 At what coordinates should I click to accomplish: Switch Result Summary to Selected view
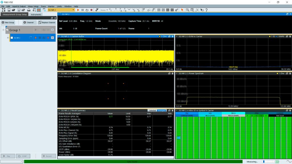(152, 110)
